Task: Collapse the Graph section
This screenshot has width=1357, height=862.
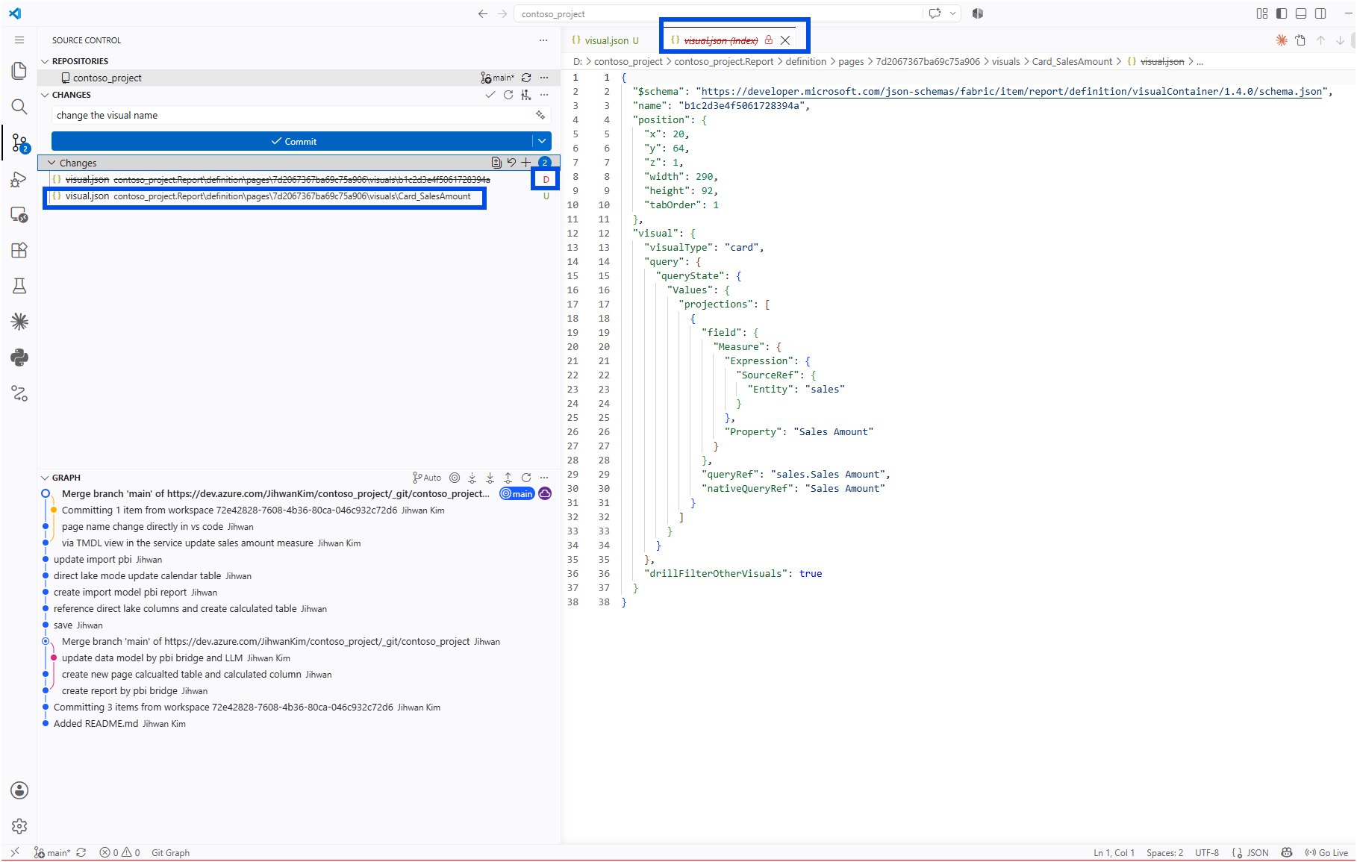Action: [45, 478]
